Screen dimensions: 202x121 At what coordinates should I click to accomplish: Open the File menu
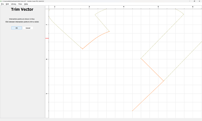click(x=2, y=4)
